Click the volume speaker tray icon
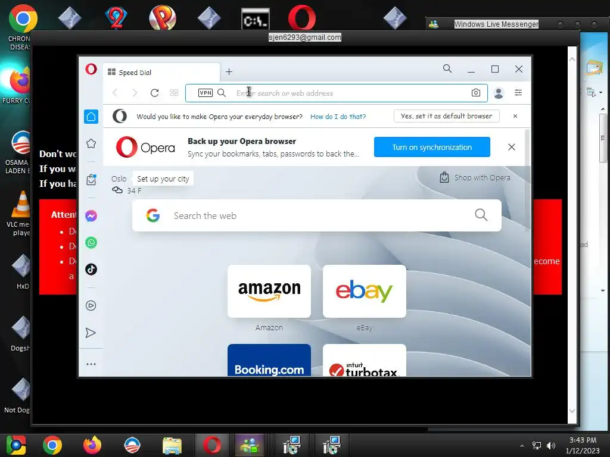Viewport: 610px width, 457px height. tap(551, 446)
